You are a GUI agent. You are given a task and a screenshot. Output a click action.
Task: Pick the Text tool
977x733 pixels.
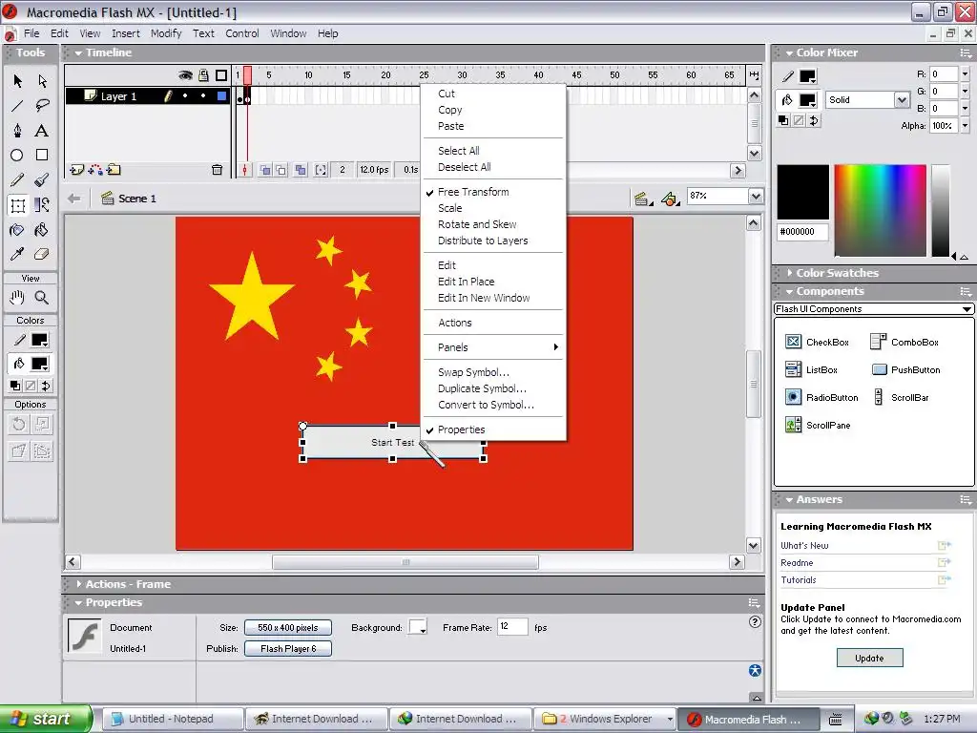click(42, 130)
